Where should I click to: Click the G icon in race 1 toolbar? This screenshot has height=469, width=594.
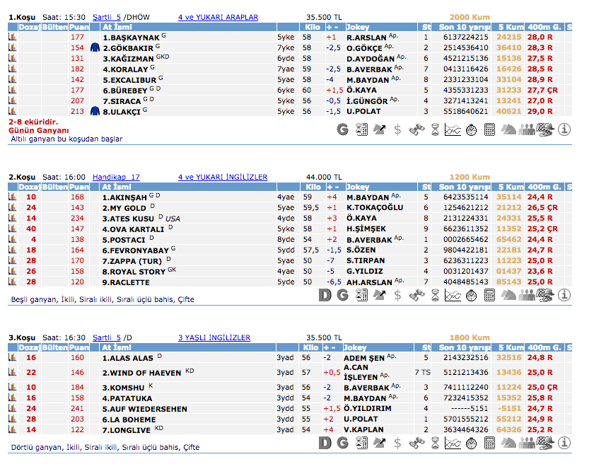coord(343,129)
